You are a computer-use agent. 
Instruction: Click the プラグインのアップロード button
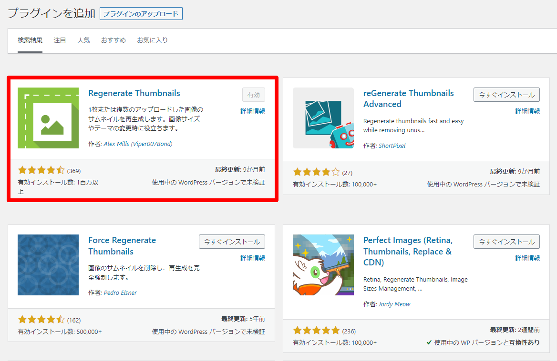point(141,13)
